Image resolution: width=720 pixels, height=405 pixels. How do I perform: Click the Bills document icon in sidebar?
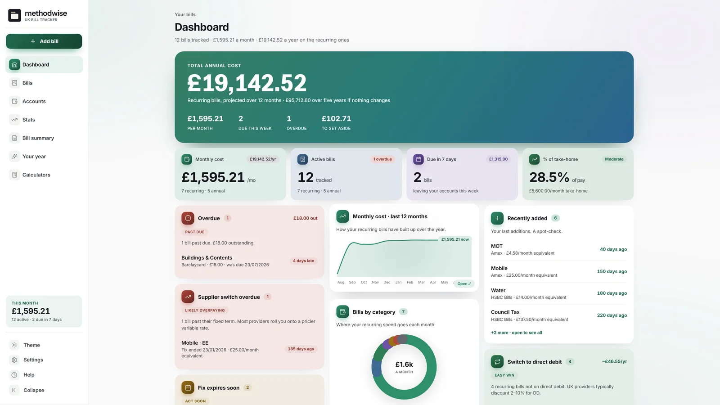coord(14,83)
